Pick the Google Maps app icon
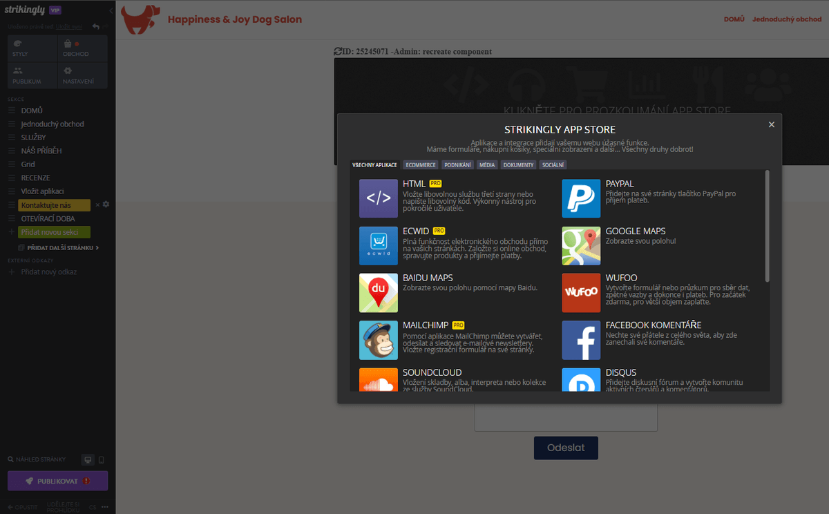Viewport: 829px width, 514px height. 581,246
